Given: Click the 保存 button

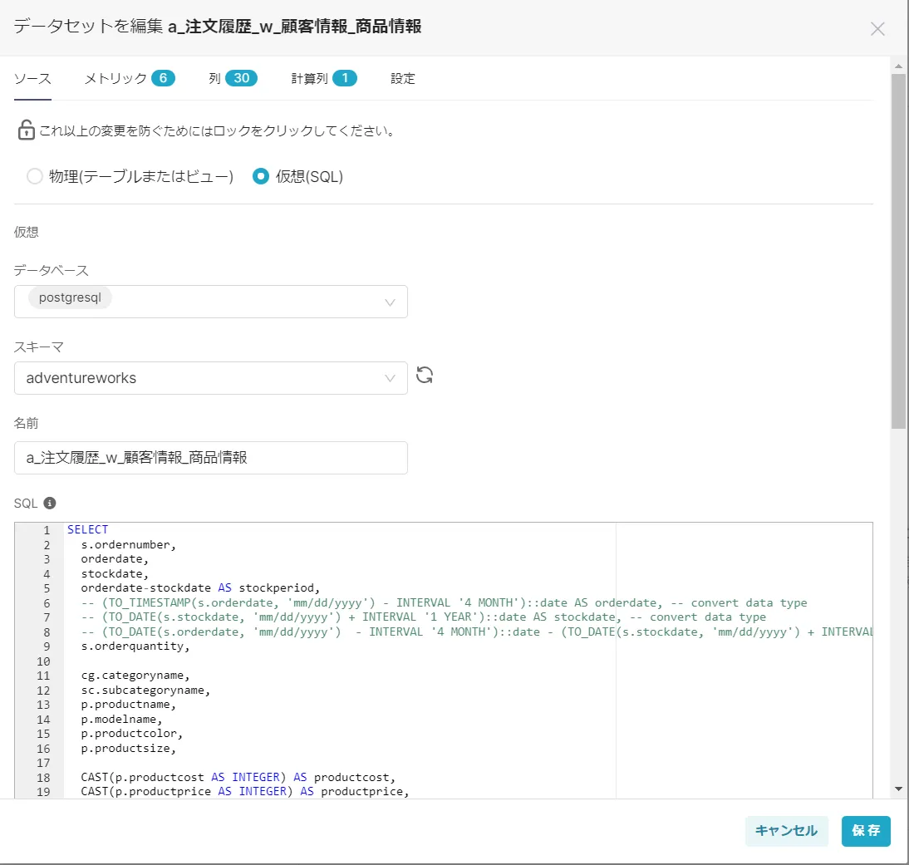Looking at the screenshot, I should pos(866,831).
